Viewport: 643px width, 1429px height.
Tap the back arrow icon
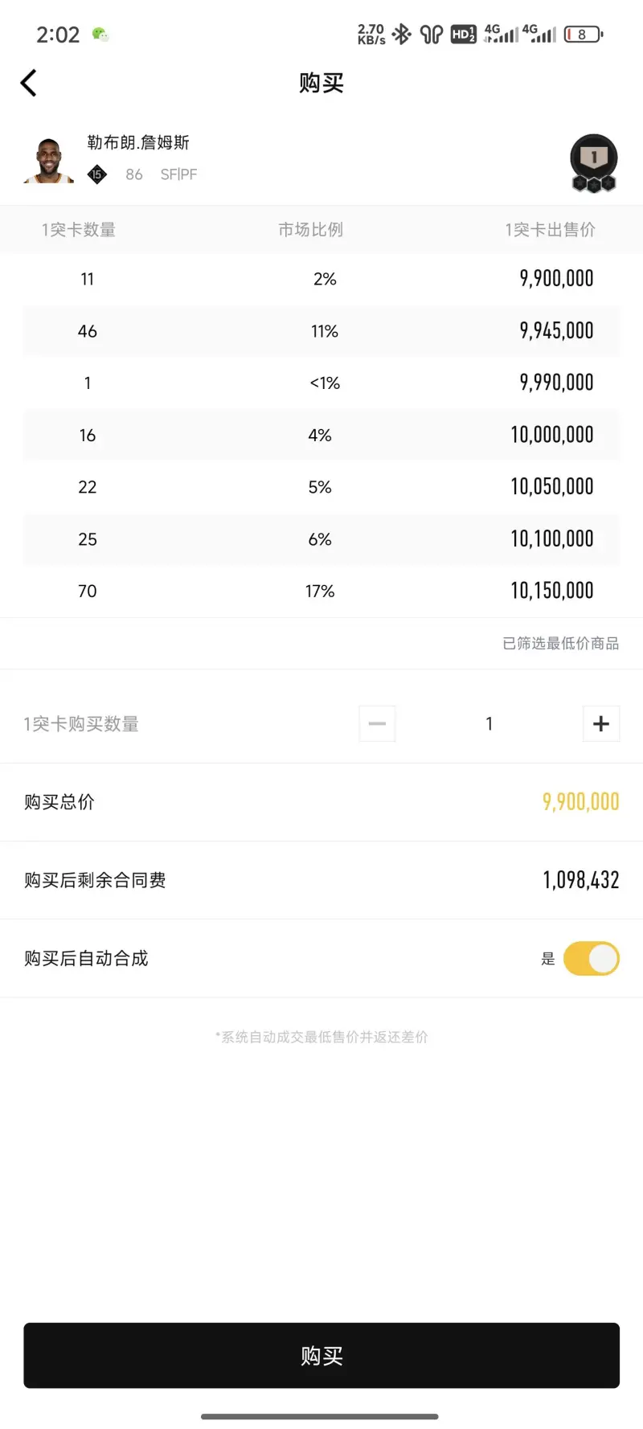click(29, 83)
